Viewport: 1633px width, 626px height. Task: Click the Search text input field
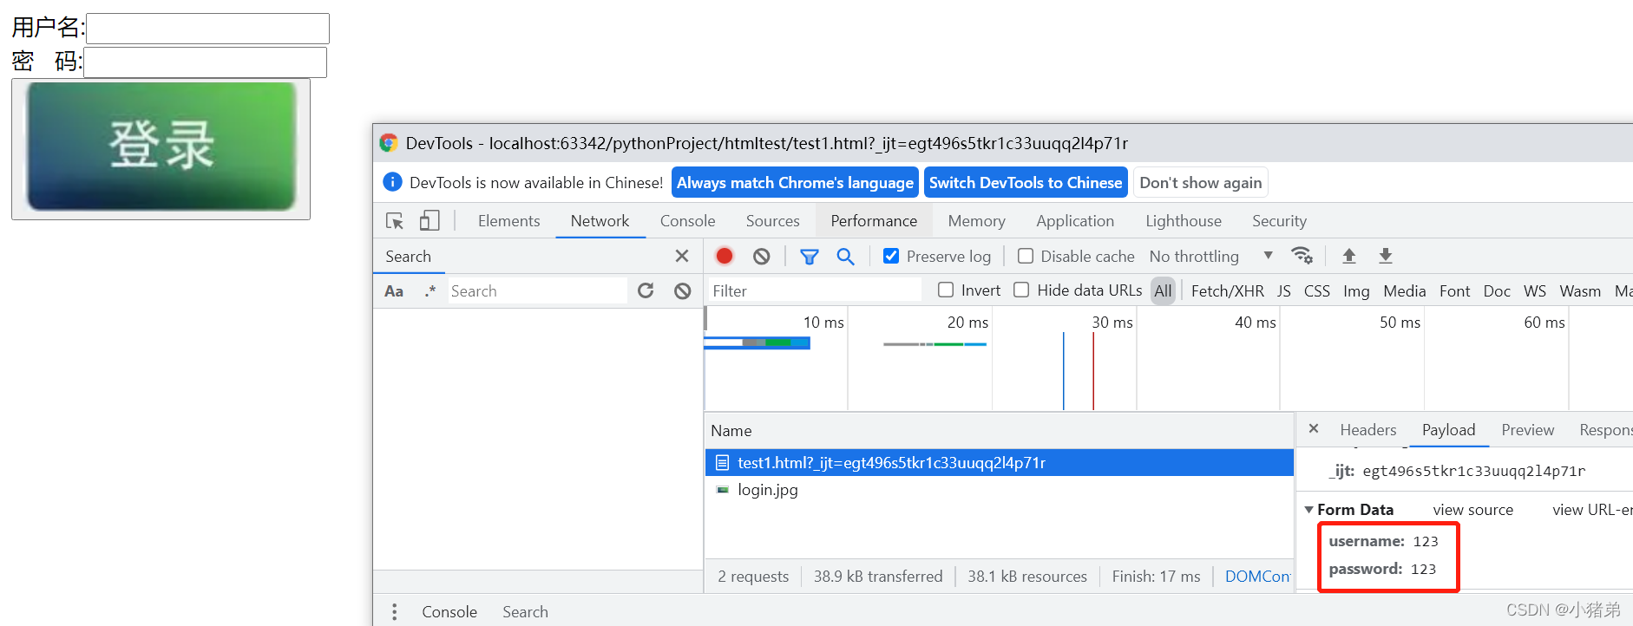pos(538,291)
